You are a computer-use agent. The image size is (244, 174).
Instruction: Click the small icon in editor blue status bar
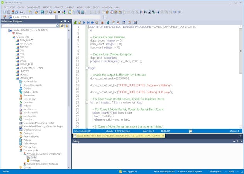[190, 131]
